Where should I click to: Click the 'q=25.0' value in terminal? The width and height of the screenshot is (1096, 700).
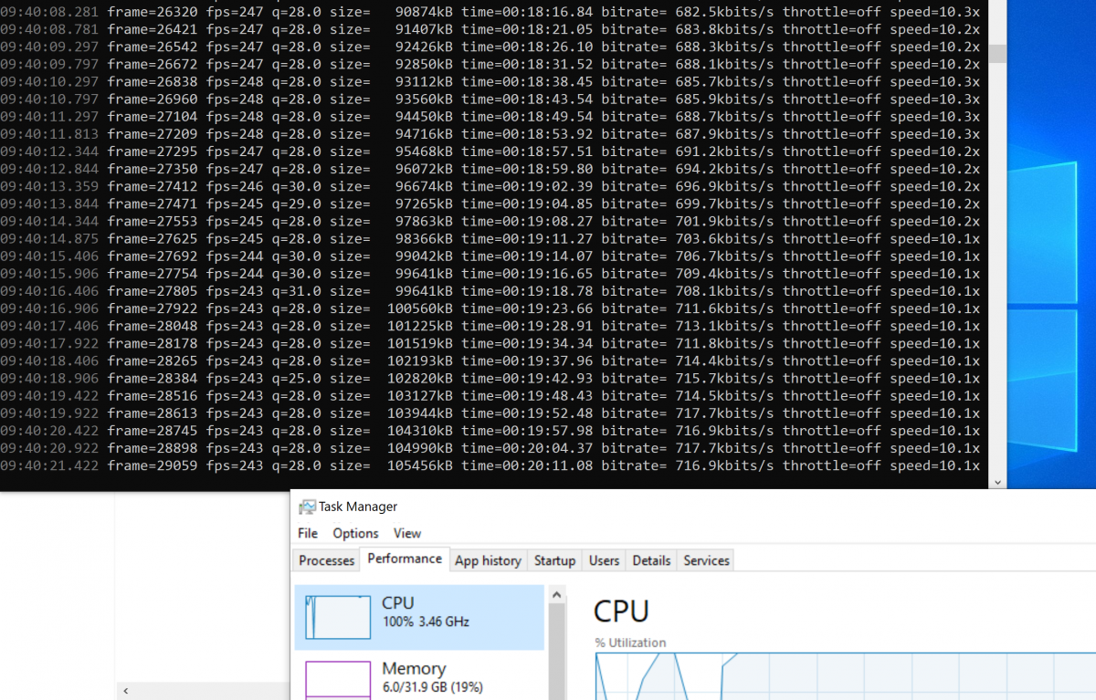(297, 378)
